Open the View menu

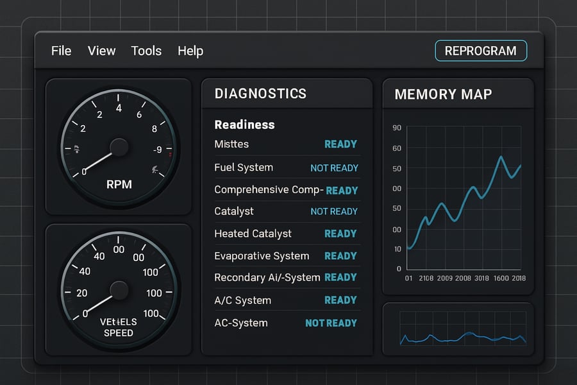coord(101,51)
